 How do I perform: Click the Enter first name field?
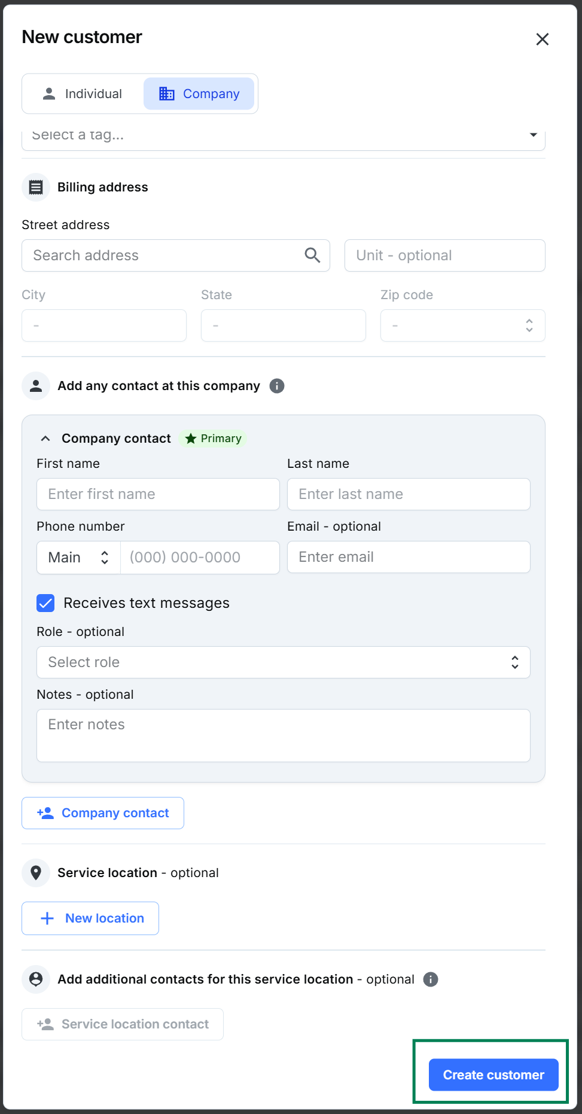pos(158,494)
